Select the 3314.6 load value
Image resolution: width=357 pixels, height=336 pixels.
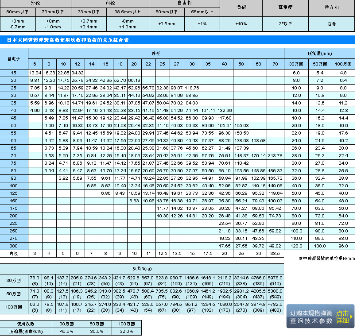[241, 278]
